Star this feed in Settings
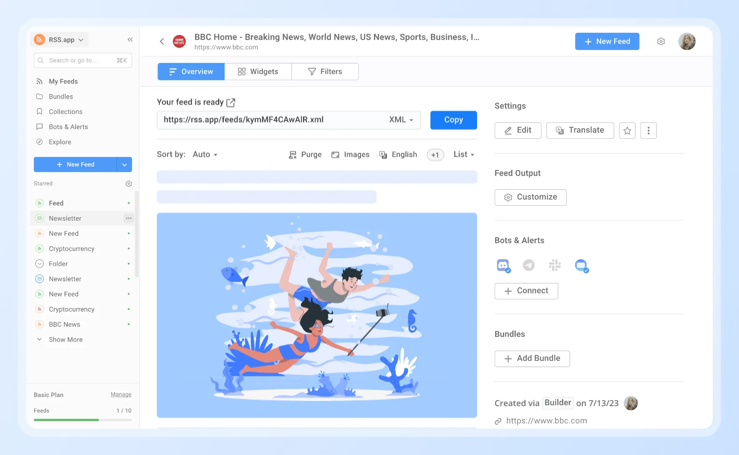This screenshot has height=455, width=739. click(627, 131)
